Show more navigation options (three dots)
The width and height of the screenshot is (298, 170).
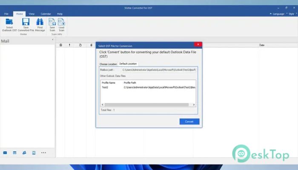point(43,153)
